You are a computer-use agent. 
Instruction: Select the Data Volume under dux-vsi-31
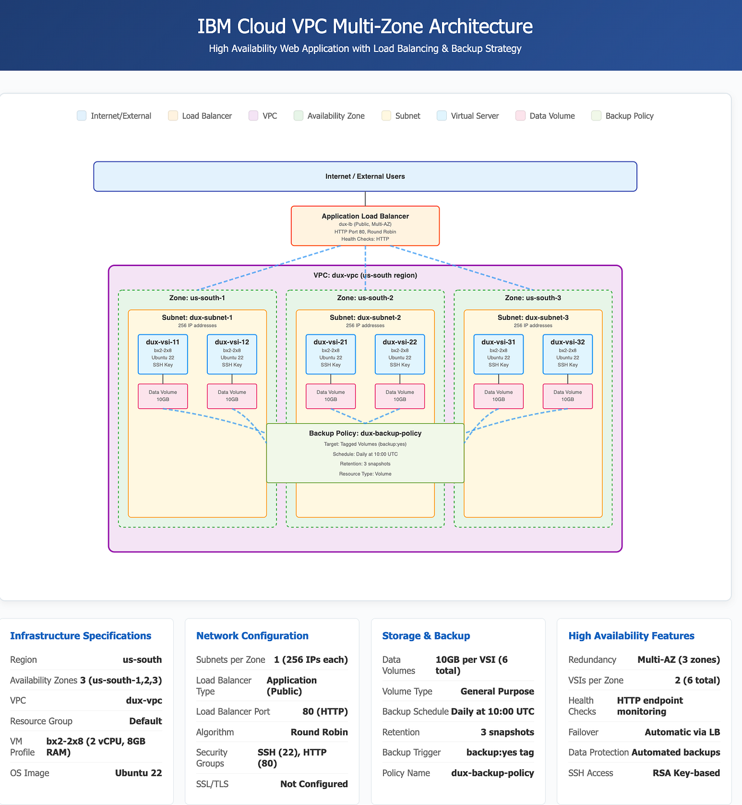pyautogui.click(x=499, y=396)
